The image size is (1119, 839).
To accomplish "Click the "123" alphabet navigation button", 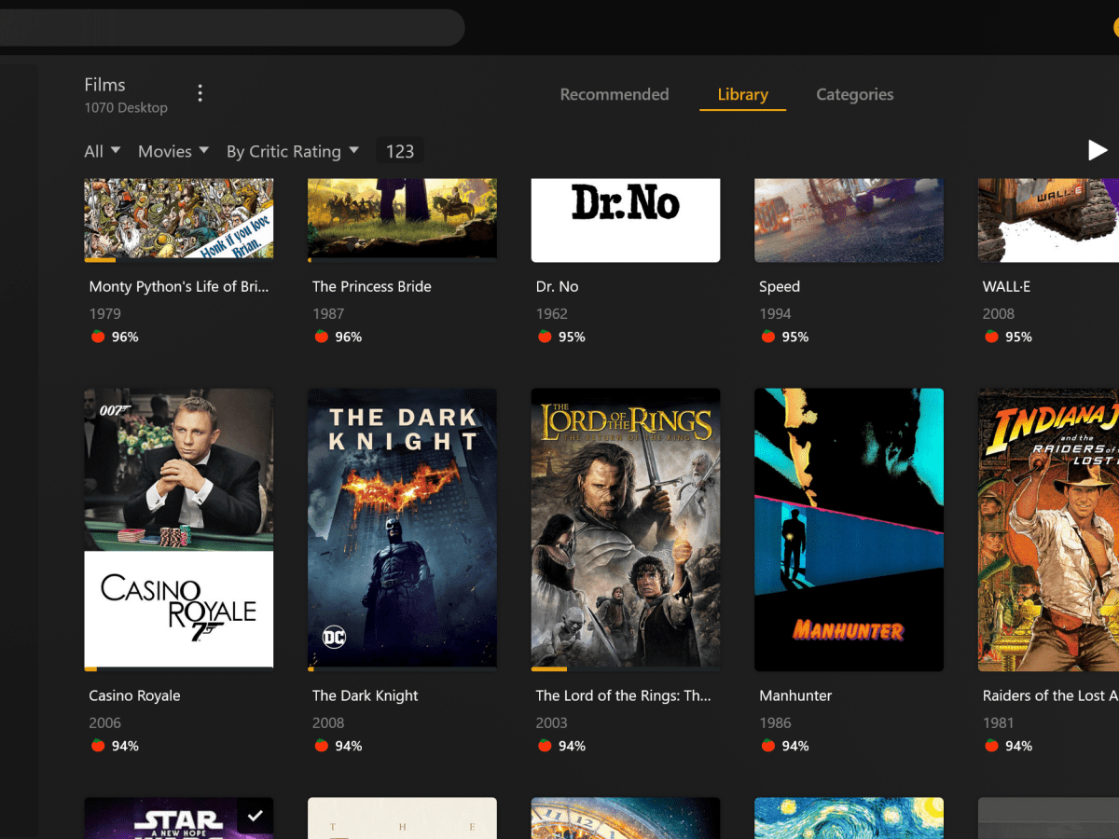I will click(399, 150).
